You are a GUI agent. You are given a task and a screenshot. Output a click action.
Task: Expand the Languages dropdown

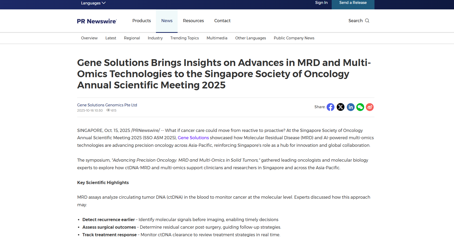[x=93, y=3]
